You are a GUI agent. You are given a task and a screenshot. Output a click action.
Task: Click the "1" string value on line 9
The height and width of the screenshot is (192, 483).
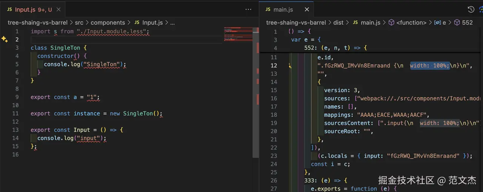[x=92, y=97]
